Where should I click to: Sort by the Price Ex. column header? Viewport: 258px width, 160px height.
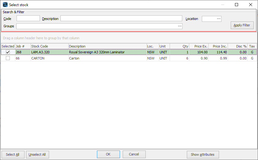(199, 46)
